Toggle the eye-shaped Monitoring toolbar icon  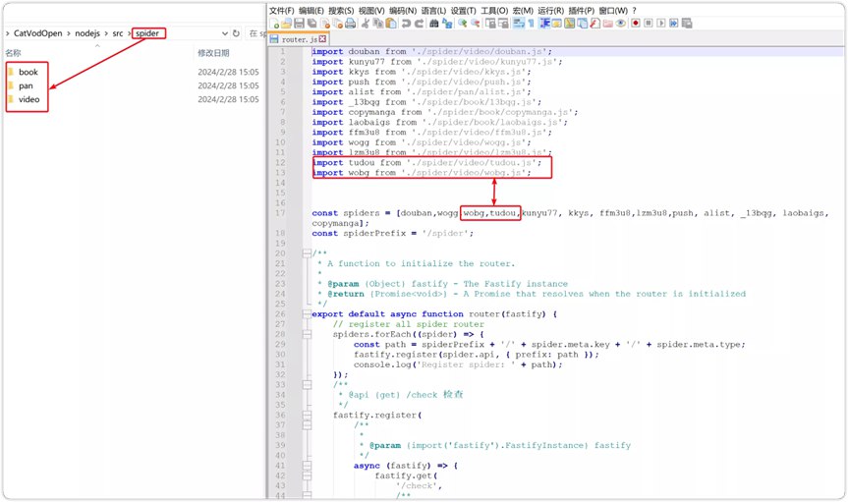(622, 24)
